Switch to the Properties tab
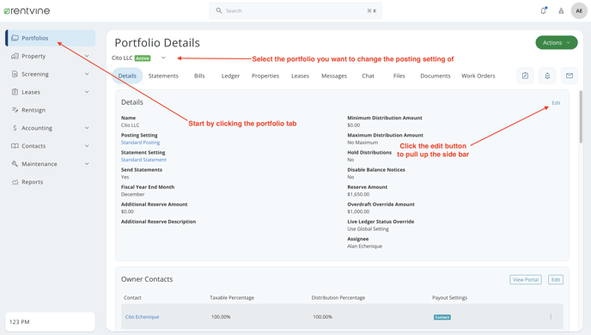This screenshot has height=335, width=591. [265, 76]
